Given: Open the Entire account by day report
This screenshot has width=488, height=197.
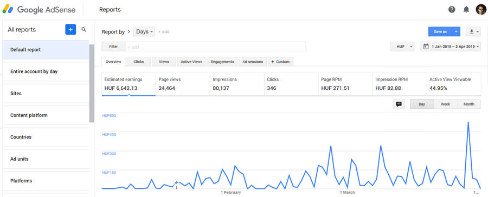Looking at the screenshot, I should point(46,71).
